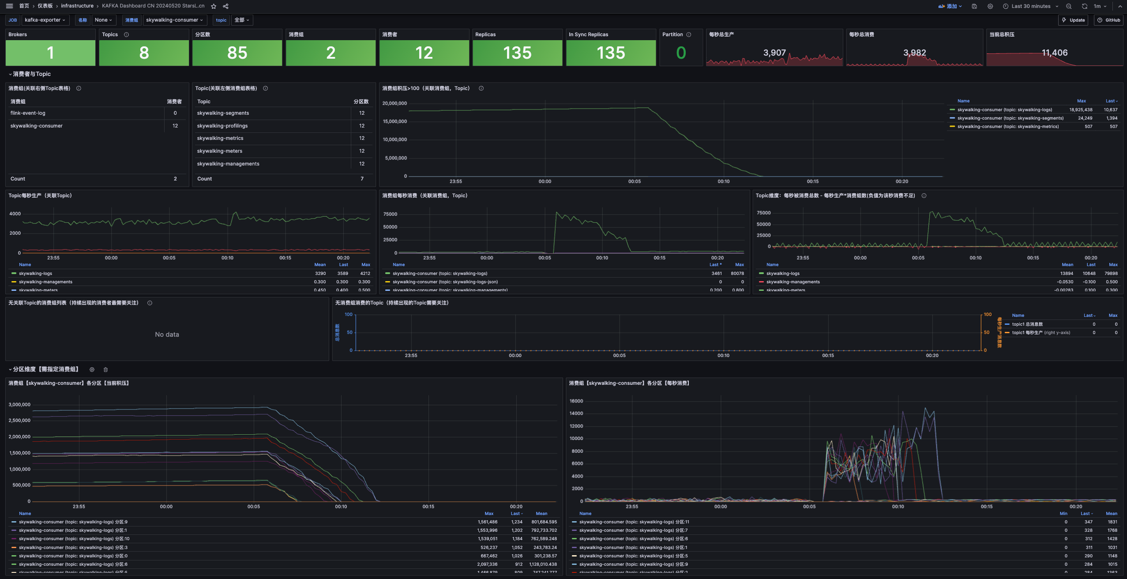The image size is (1127, 579).
Task: Click skywalking-segments in the Topic table
Action: [x=223, y=113]
